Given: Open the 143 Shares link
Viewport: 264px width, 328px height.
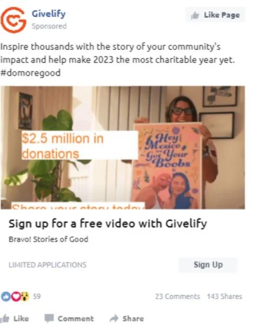Looking at the screenshot, I should (x=225, y=297).
